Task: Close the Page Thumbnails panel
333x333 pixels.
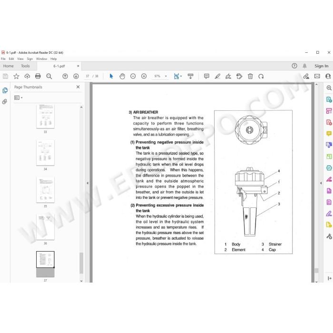Action: 78,87
